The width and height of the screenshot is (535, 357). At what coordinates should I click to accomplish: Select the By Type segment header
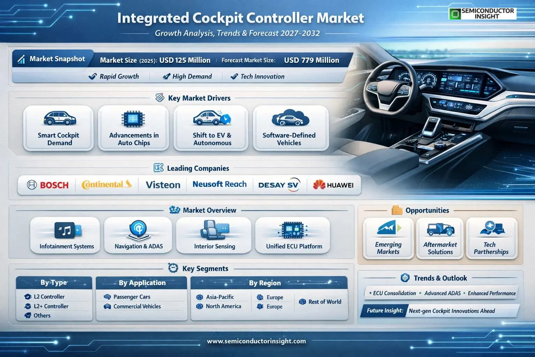pyautogui.click(x=54, y=282)
